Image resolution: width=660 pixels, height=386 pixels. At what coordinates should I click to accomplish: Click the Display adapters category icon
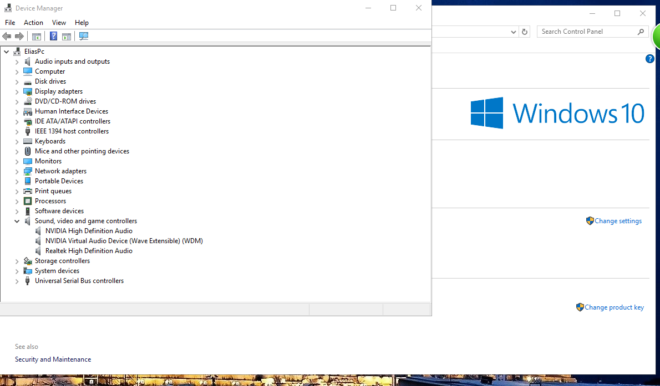(28, 91)
